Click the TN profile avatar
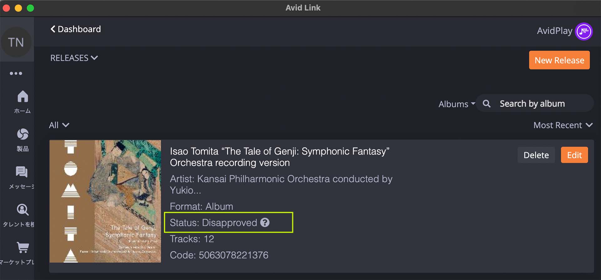The image size is (601, 280). 16,42
